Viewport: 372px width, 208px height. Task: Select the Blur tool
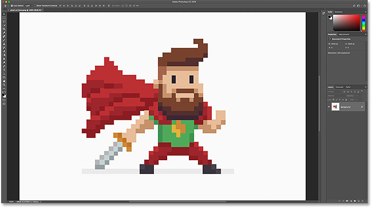(4, 58)
